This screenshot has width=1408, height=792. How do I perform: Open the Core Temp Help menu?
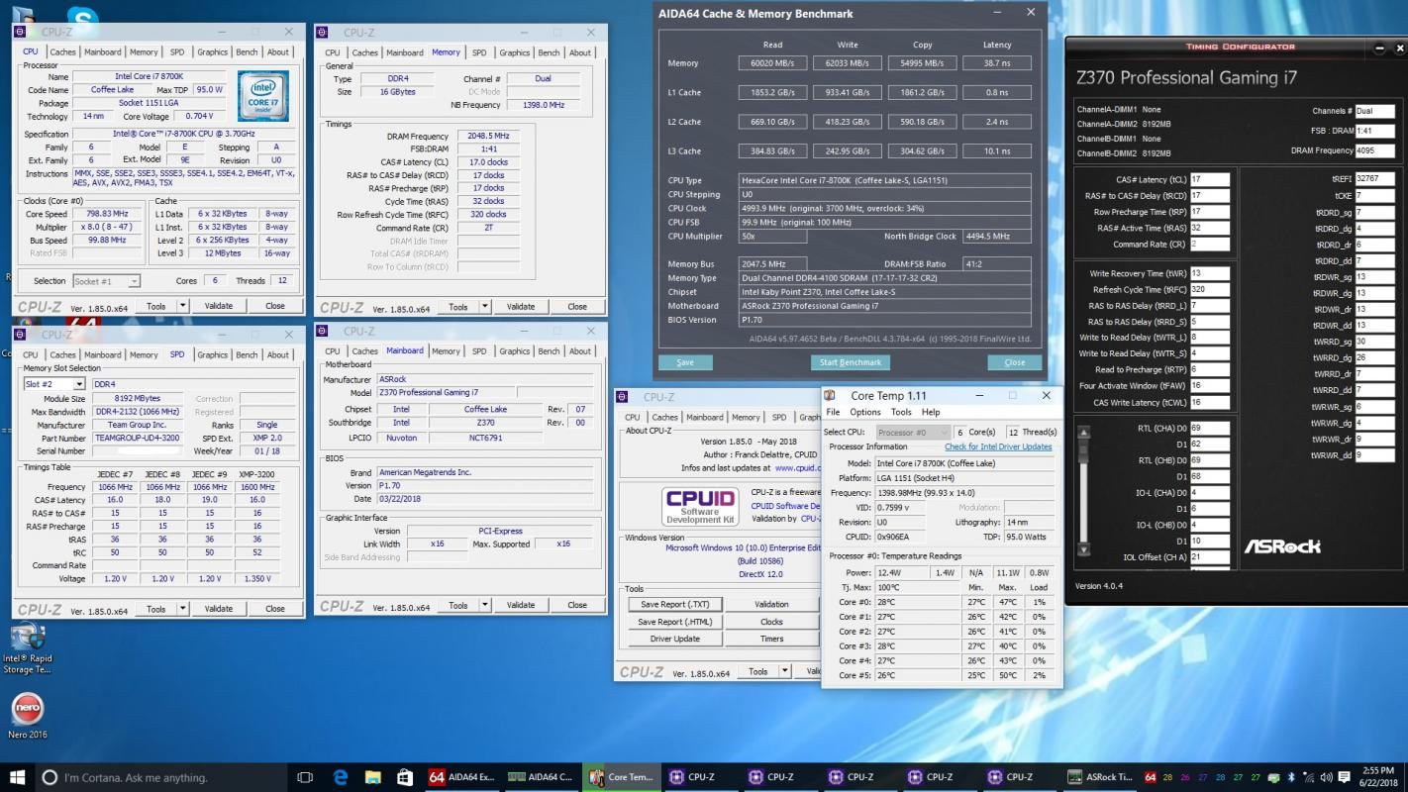click(x=931, y=412)
